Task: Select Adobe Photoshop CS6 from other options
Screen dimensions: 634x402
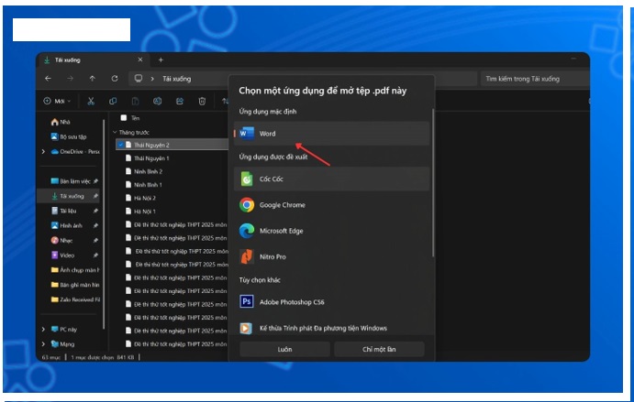Action: [247, 301]
